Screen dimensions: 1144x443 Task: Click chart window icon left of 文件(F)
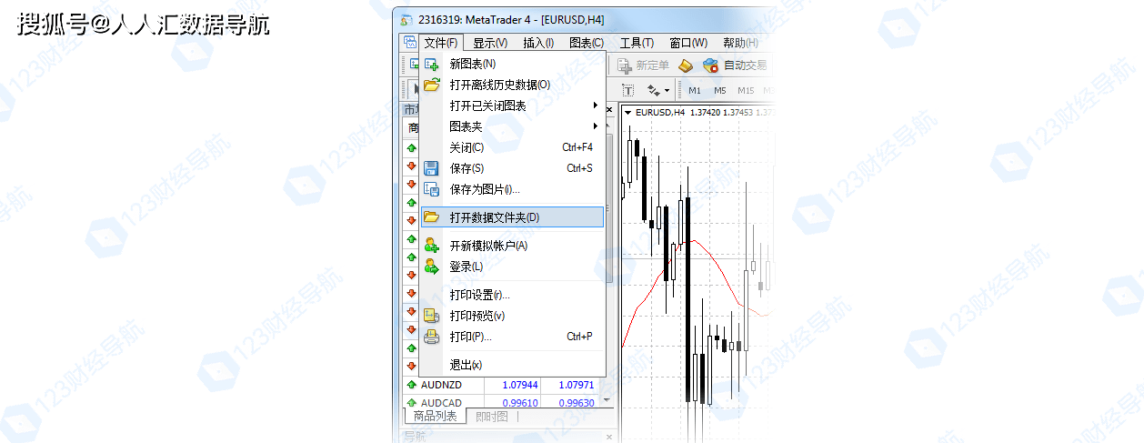point(409,42)
